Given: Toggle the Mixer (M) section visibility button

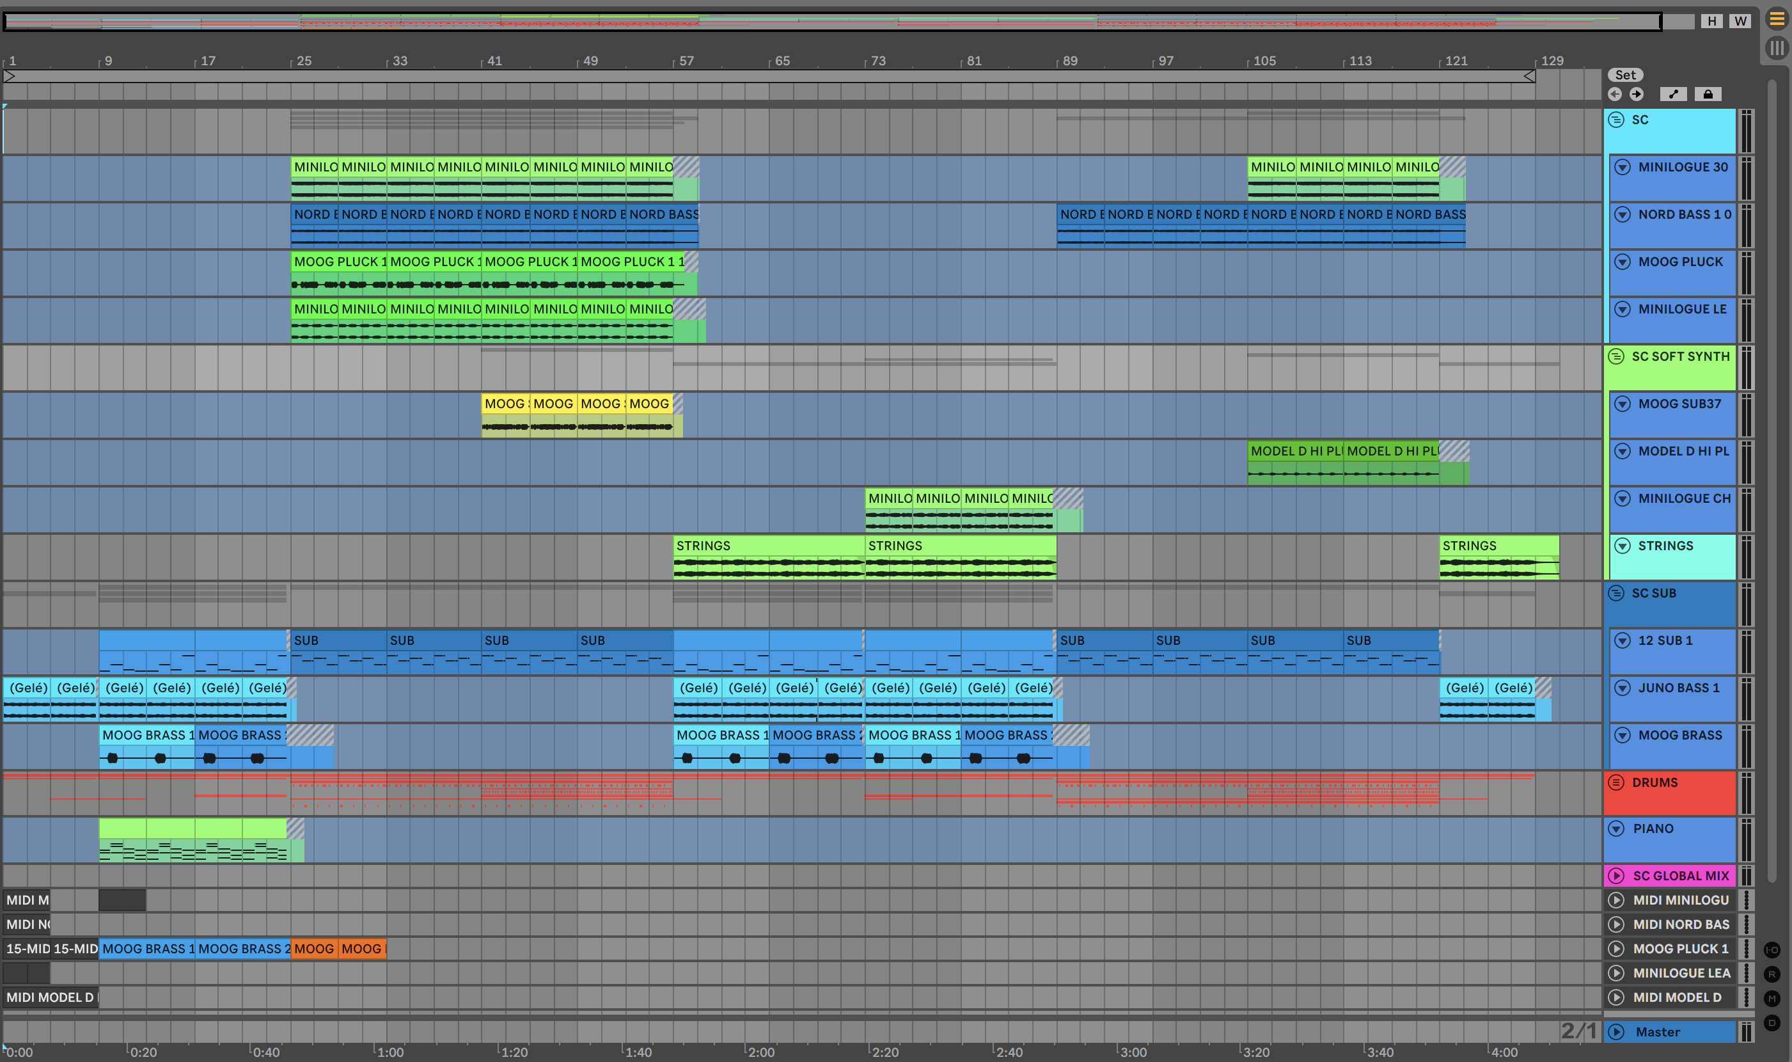Looking at the screenshot, I should 1772,998.
